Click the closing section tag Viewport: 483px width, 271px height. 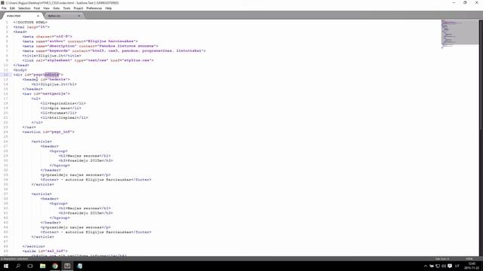[x=33, y=246]
